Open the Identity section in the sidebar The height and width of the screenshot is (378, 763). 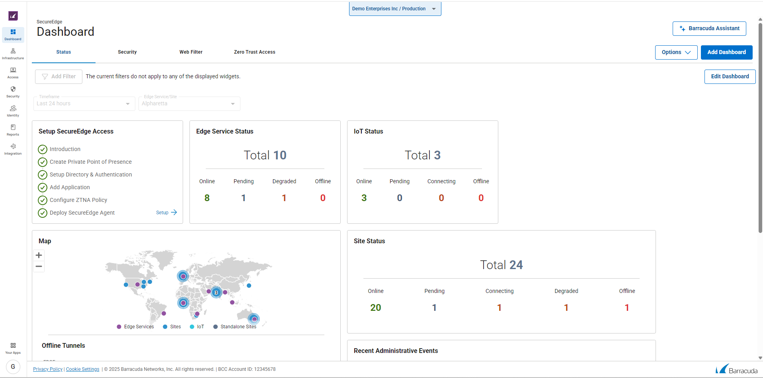pyautogui.click(x=13, y=110)
